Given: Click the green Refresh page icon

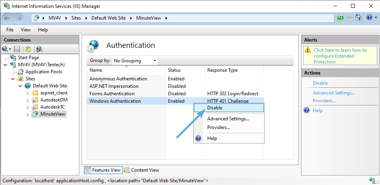Looking at the screenshot, I should [x=340, y=17].
